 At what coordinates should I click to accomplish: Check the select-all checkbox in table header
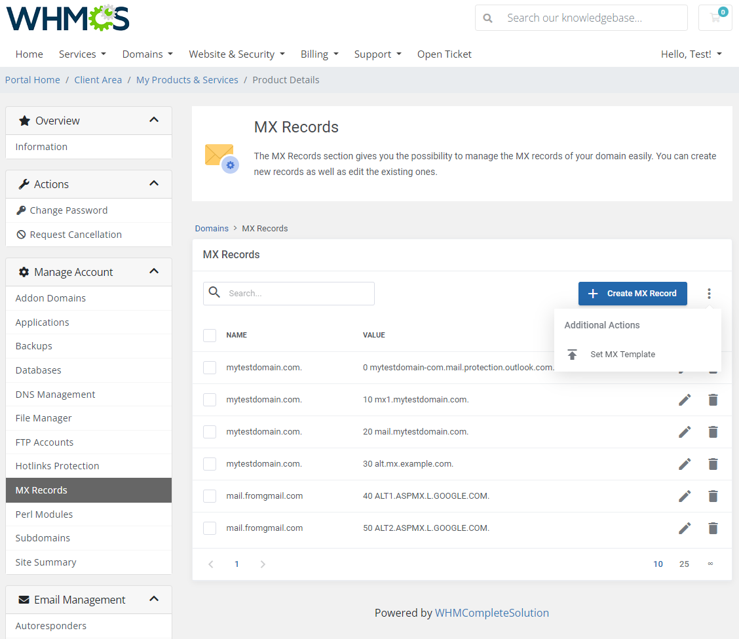tap(210, 335)
